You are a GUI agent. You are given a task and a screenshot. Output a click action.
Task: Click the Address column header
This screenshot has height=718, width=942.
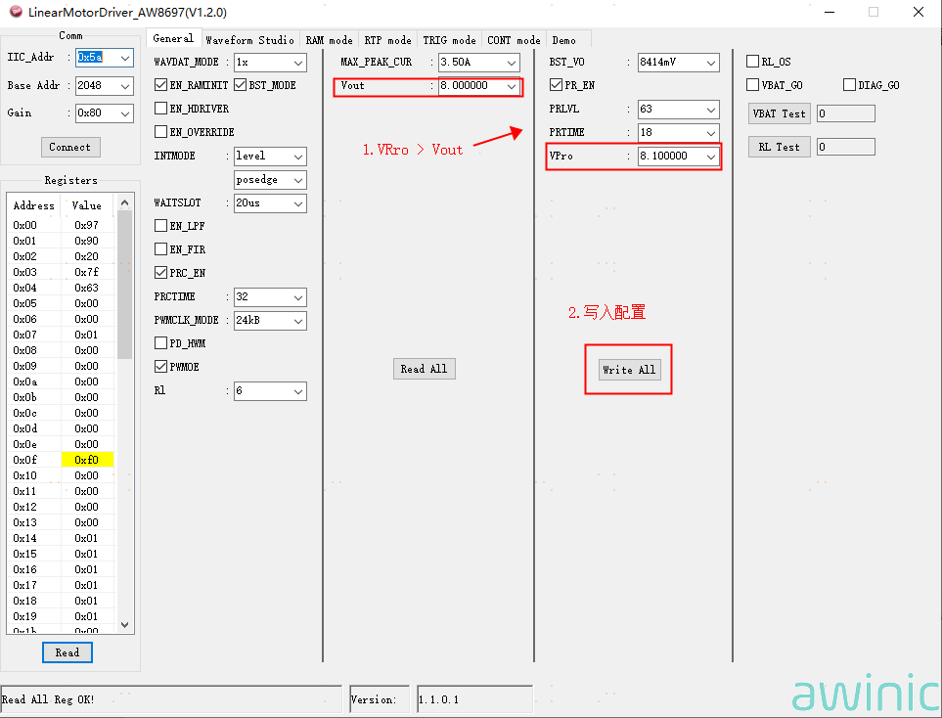pos(33,205)
